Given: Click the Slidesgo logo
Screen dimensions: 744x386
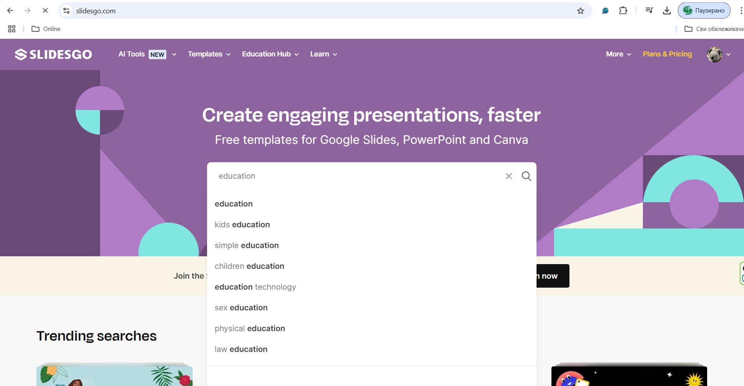Looking at the screenshot, I should pyautogui.click(x=53, y=54).
